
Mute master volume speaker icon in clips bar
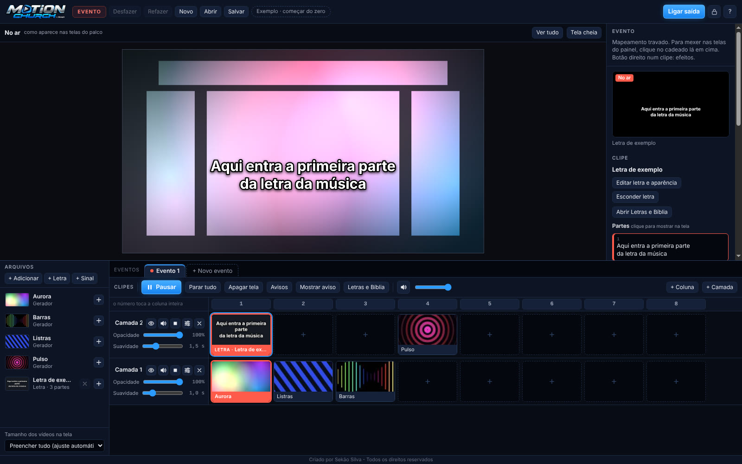coord(403,287)
